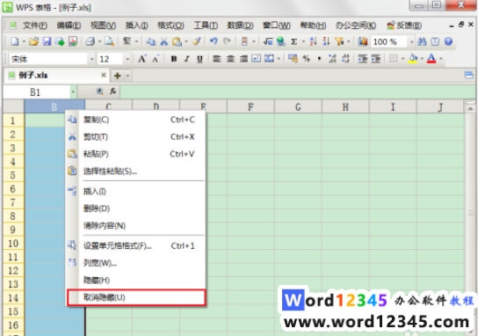Open the zoom level dropdown 100 %
Screen dimensions: 478x336
click(x=411, y=41)
